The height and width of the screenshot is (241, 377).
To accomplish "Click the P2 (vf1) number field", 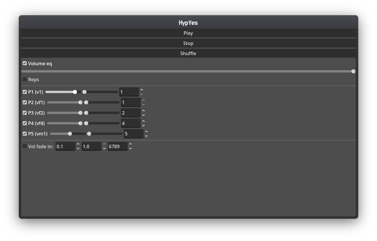I will 131,102.
